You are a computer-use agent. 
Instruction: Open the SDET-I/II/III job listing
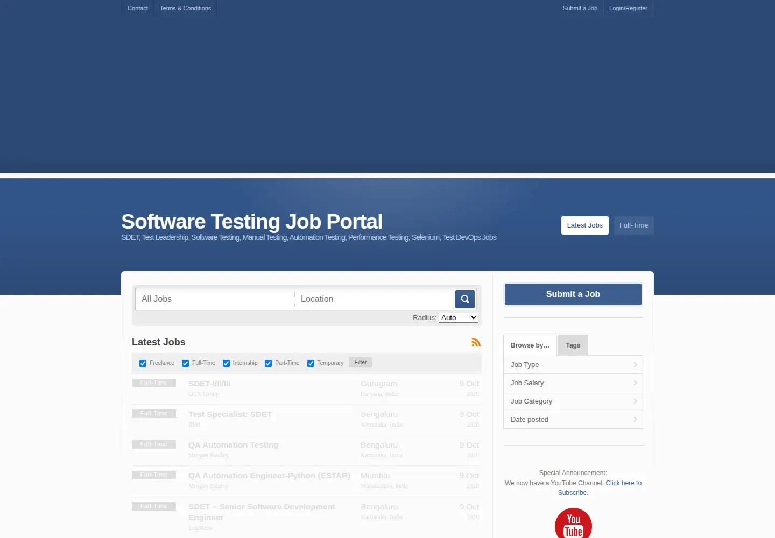pyautogui.click(x=209, y=384)
